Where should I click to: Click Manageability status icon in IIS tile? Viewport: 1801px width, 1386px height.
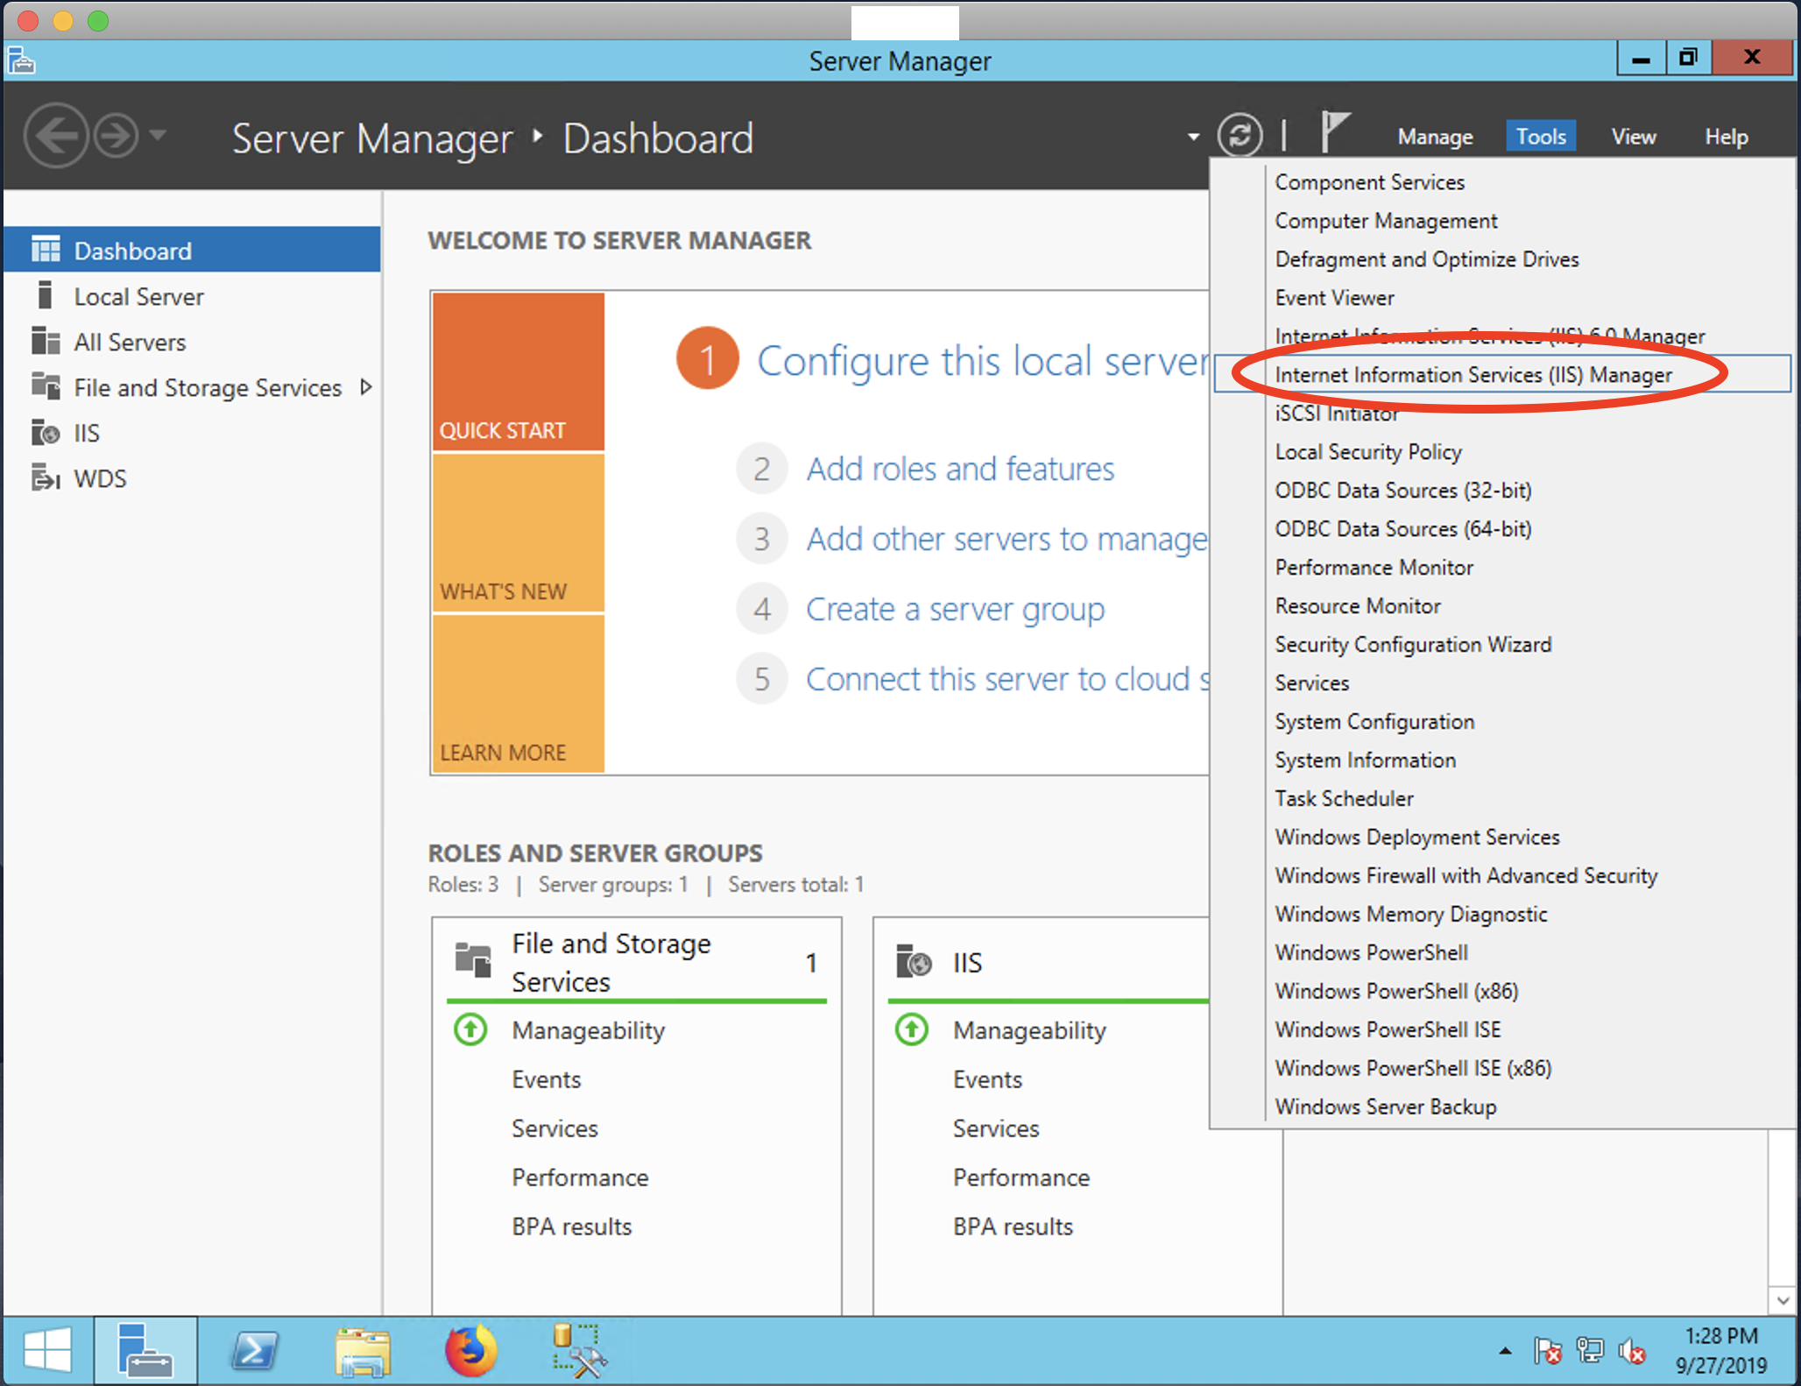(x=912, y=1029)
